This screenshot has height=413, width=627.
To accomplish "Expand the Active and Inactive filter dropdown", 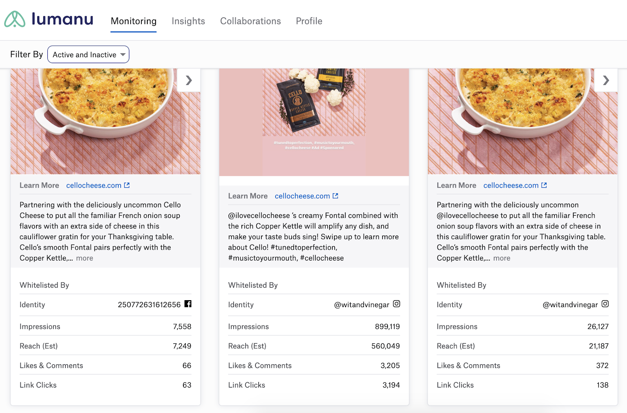I will [x=88, y=54].
